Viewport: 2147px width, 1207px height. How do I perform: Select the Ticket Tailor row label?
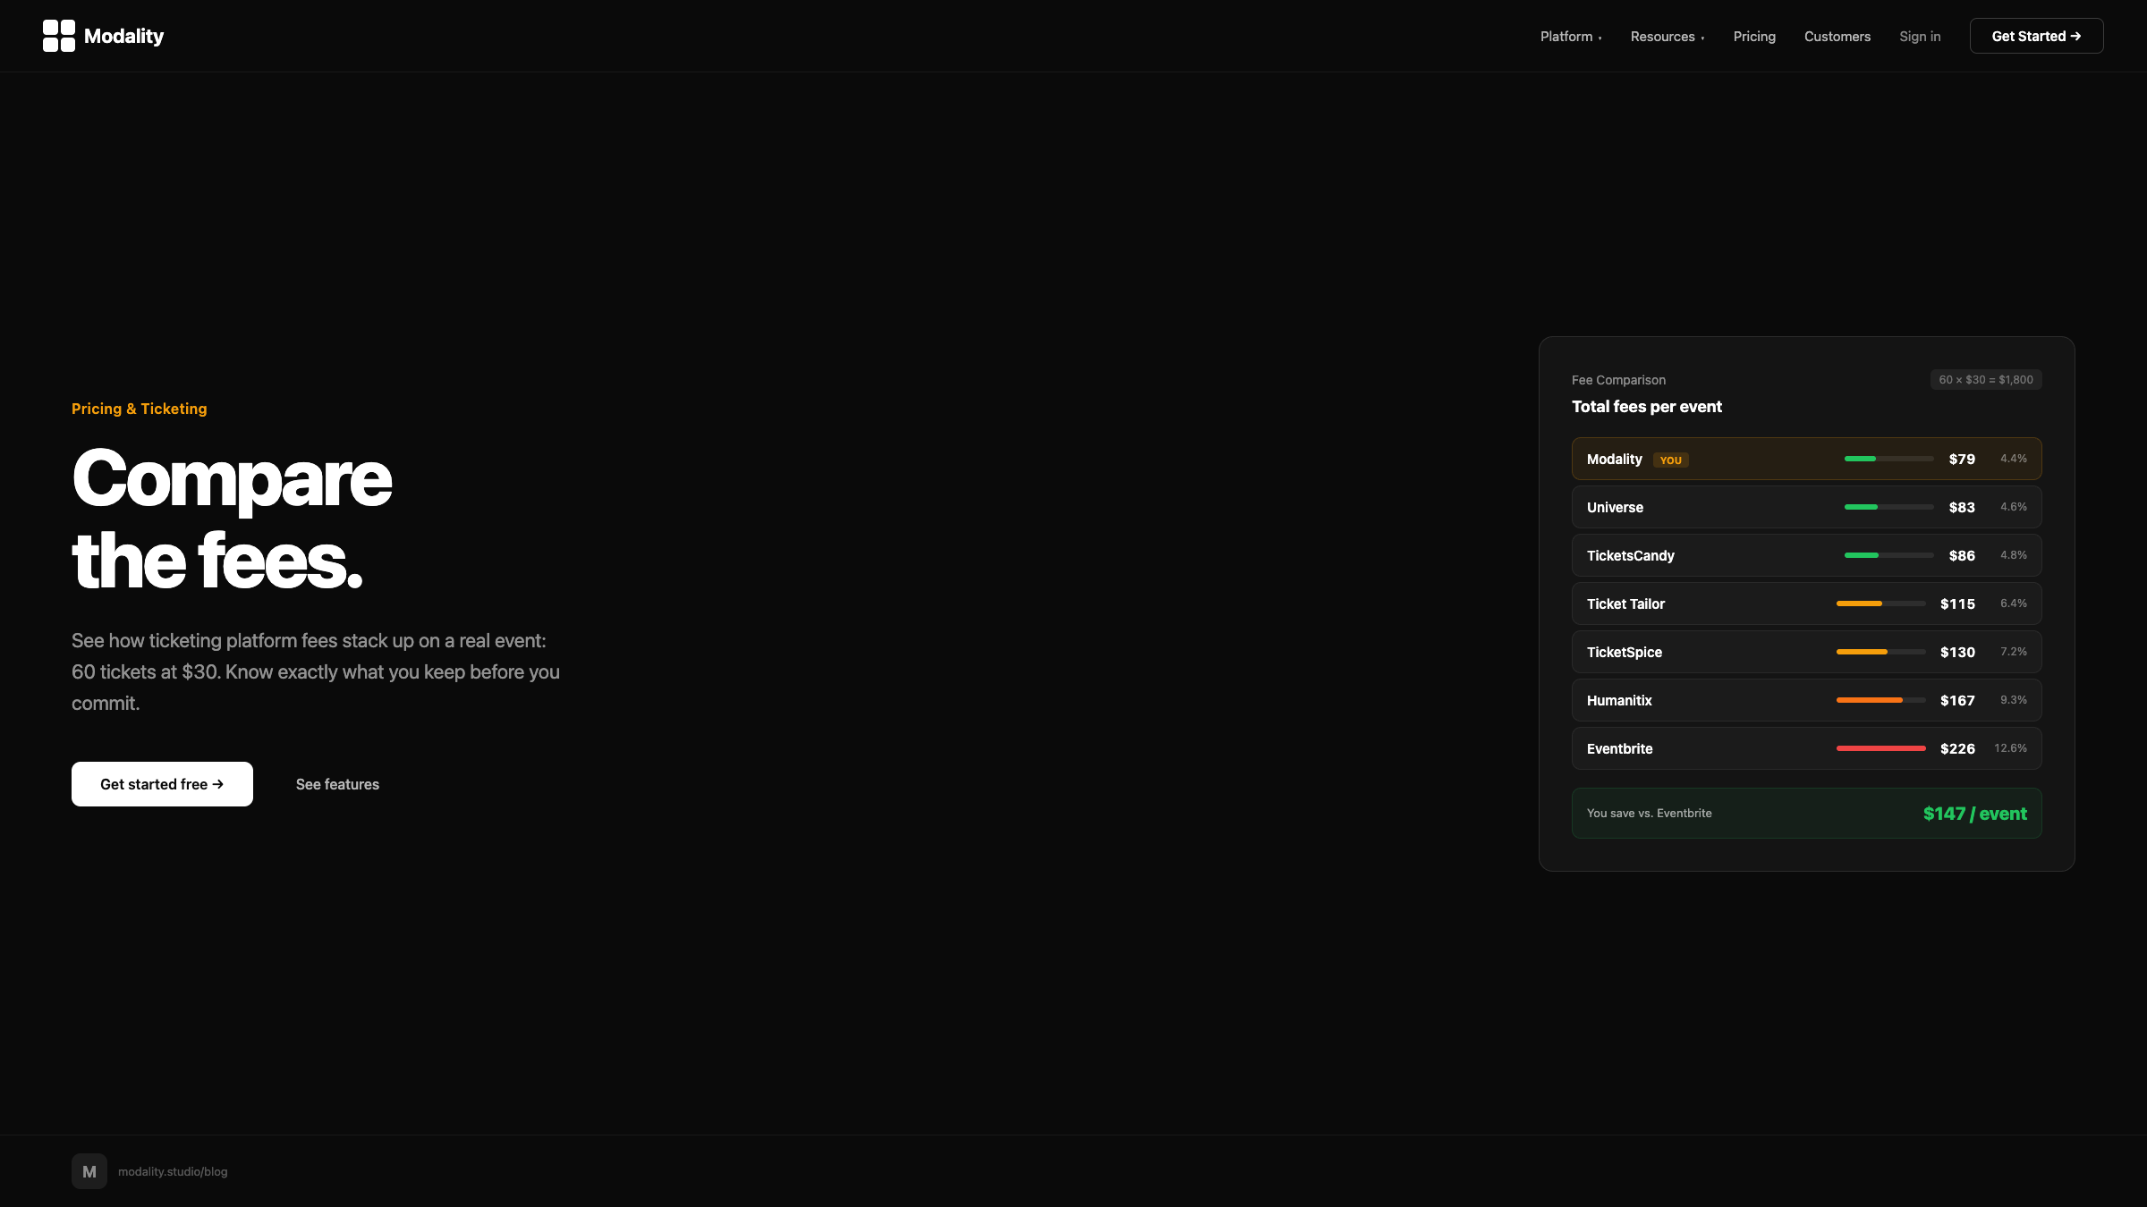(1625, 603)
